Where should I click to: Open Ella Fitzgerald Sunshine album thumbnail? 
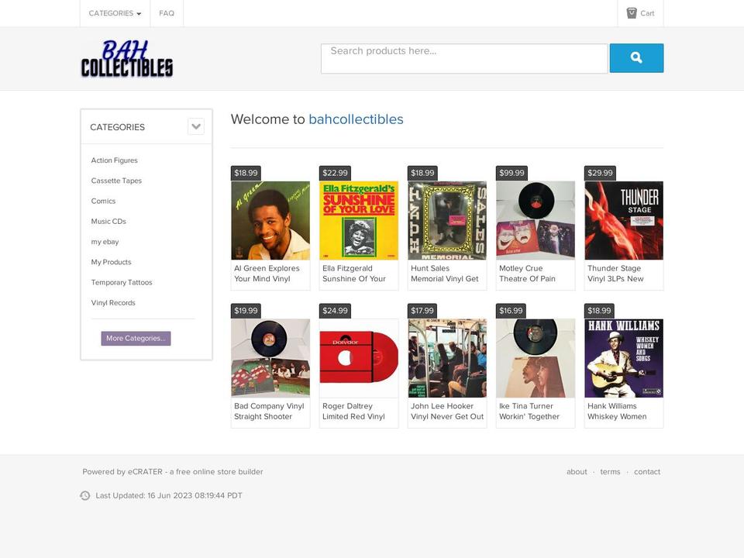pyautogui.click(x=359, y=221)
